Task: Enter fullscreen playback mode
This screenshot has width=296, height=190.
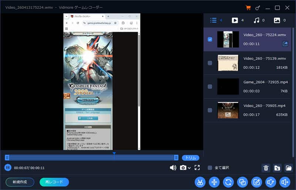Action: pos(197,167)
